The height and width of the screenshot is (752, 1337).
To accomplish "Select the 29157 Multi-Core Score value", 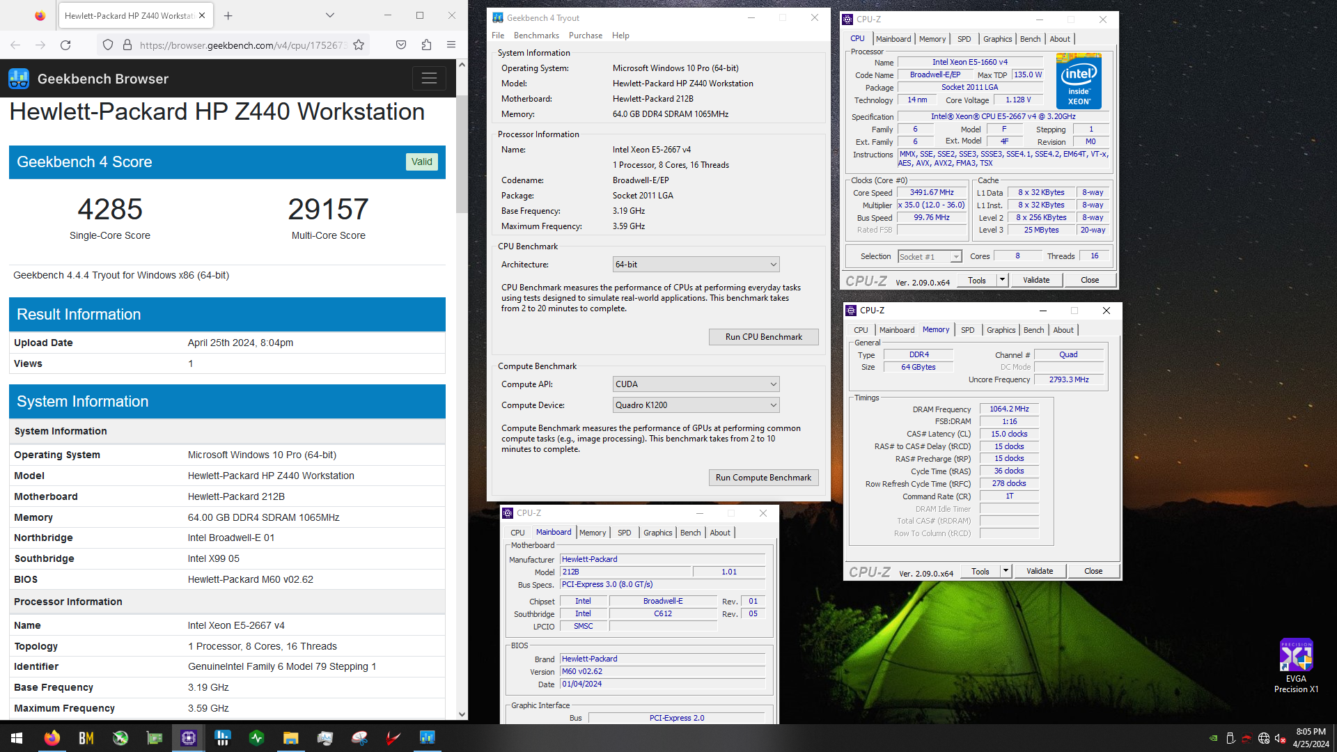I will pos(328,209).
